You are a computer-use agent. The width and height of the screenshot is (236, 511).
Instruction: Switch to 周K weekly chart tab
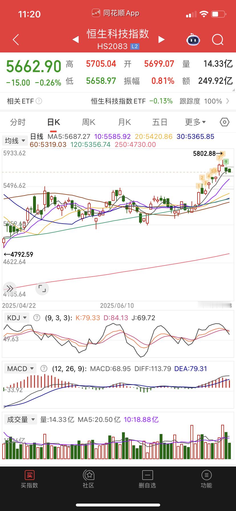[x=89, y=122]
